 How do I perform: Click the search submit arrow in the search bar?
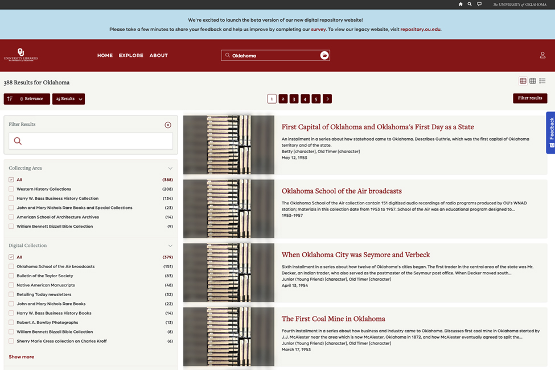click(x=324, y=55)
